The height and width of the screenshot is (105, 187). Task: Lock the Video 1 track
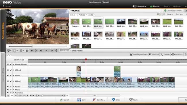tap(11, 81)
